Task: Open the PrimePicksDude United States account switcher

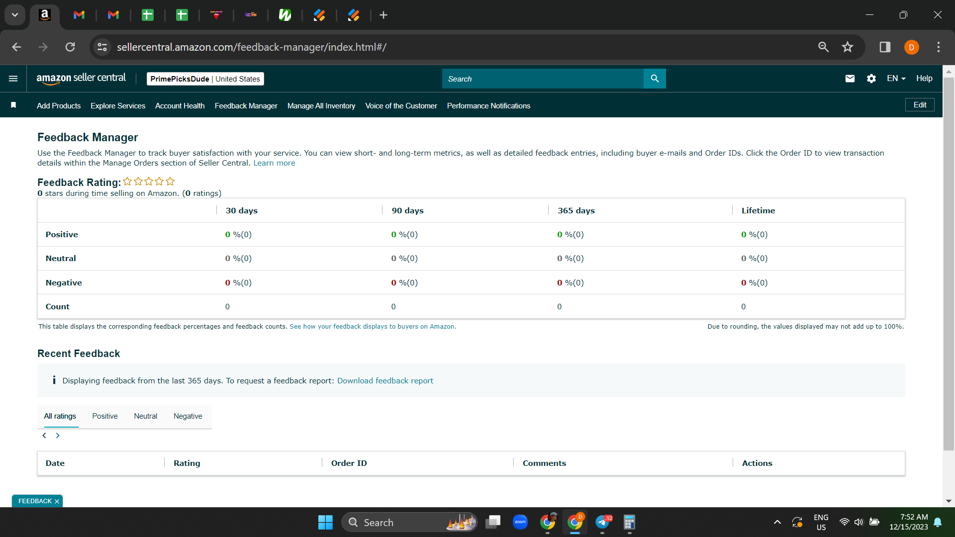Action: [x=205, y=79]
